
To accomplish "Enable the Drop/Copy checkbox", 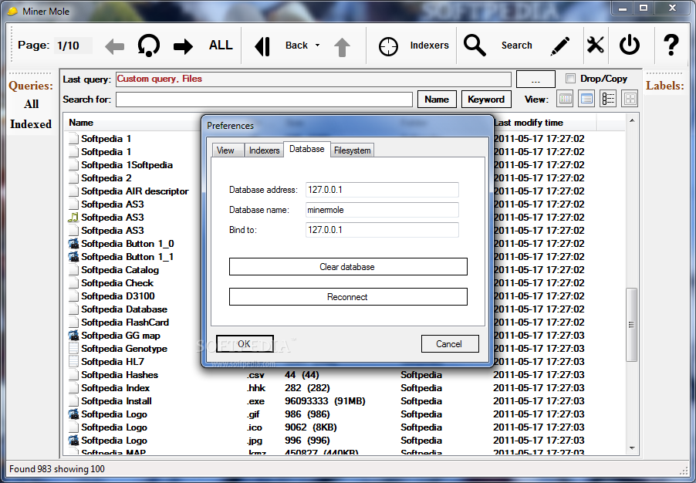I will tap(570, 79).
